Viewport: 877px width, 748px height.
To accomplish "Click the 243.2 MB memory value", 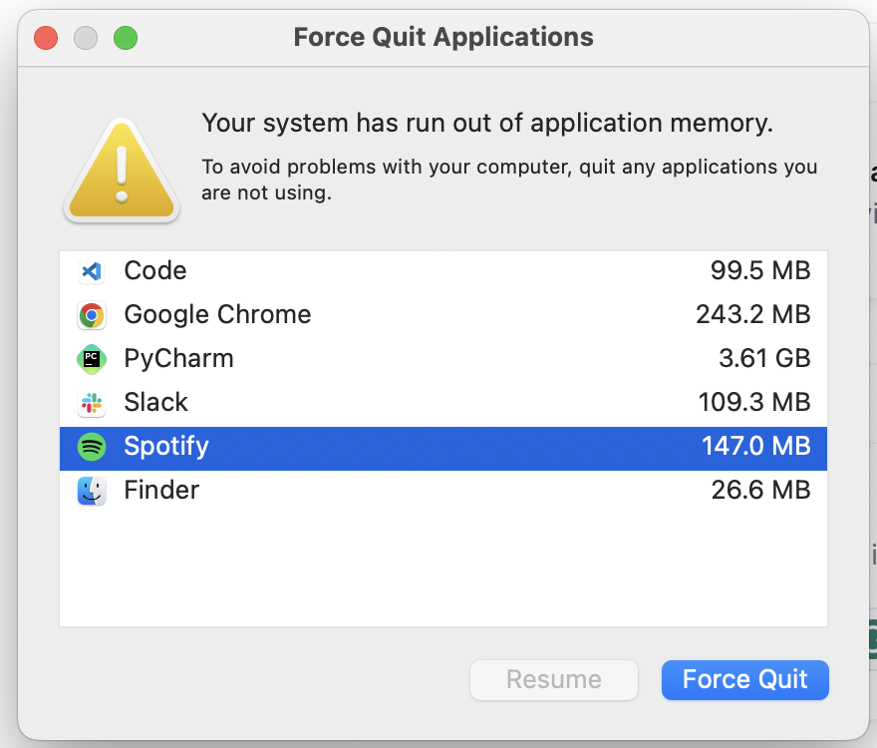I will click(x=753, y=314).
